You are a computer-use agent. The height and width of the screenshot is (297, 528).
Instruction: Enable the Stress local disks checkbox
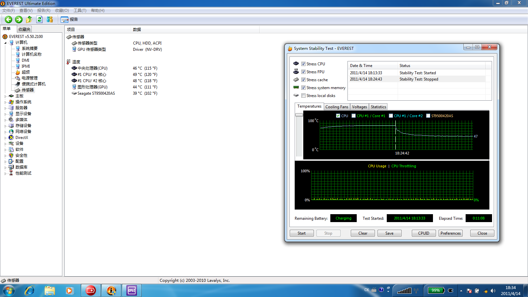tap(303, 96)
